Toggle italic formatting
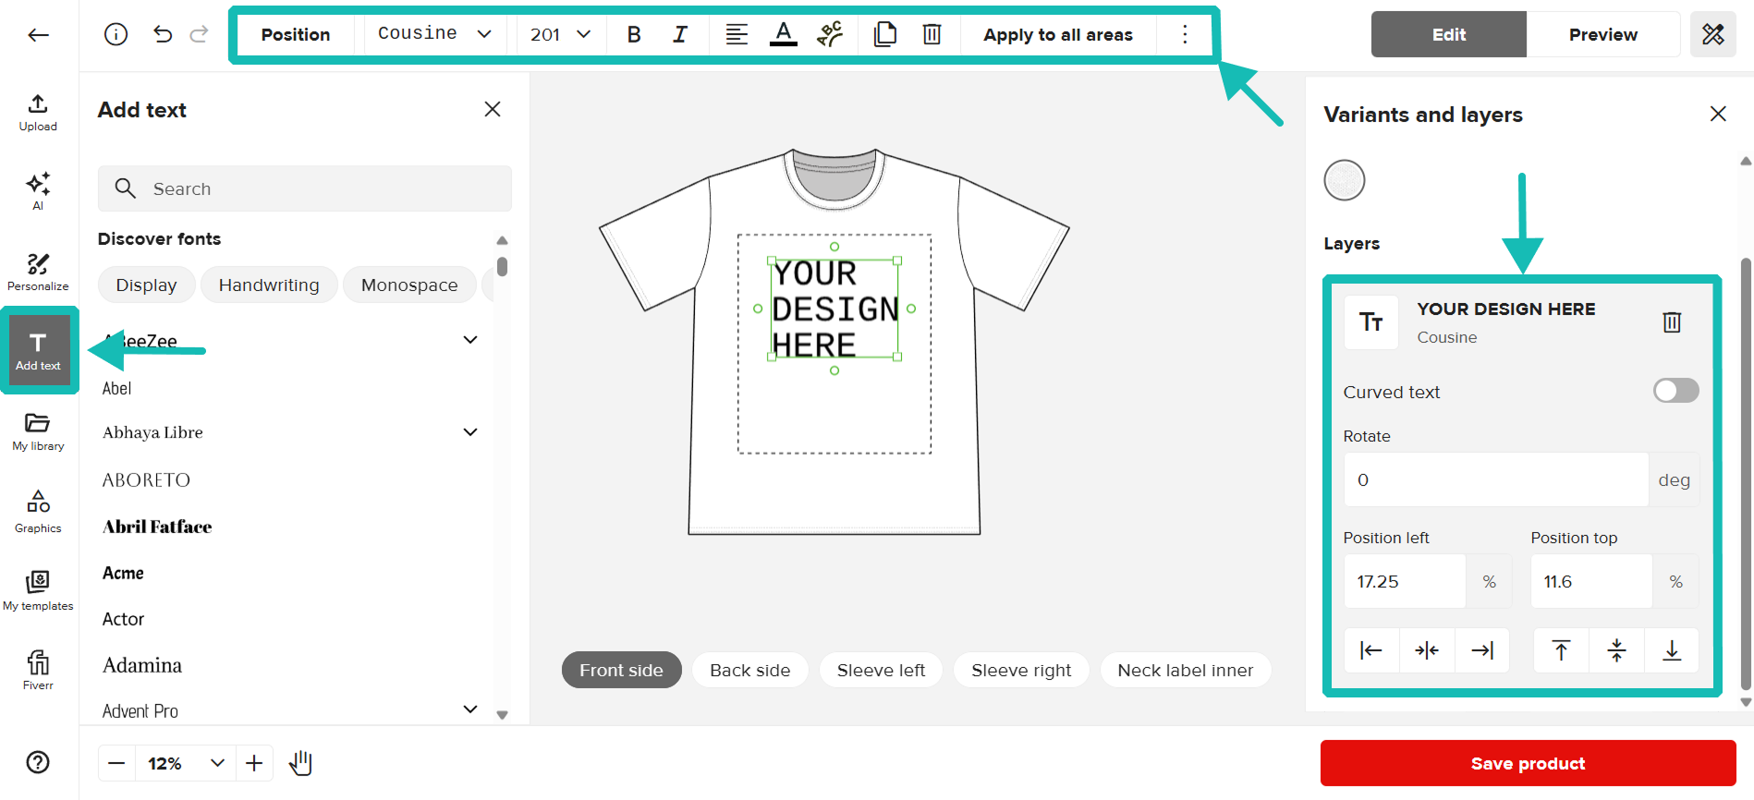Screen dimensions: 1754x800 [680, 34]
